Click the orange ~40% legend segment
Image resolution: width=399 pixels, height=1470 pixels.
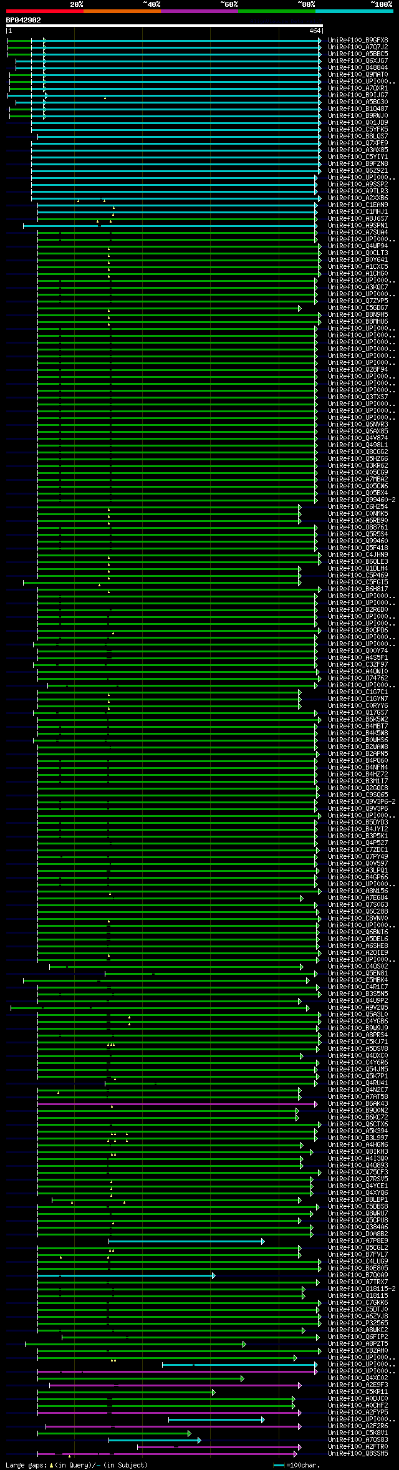[x=122, y=11]
